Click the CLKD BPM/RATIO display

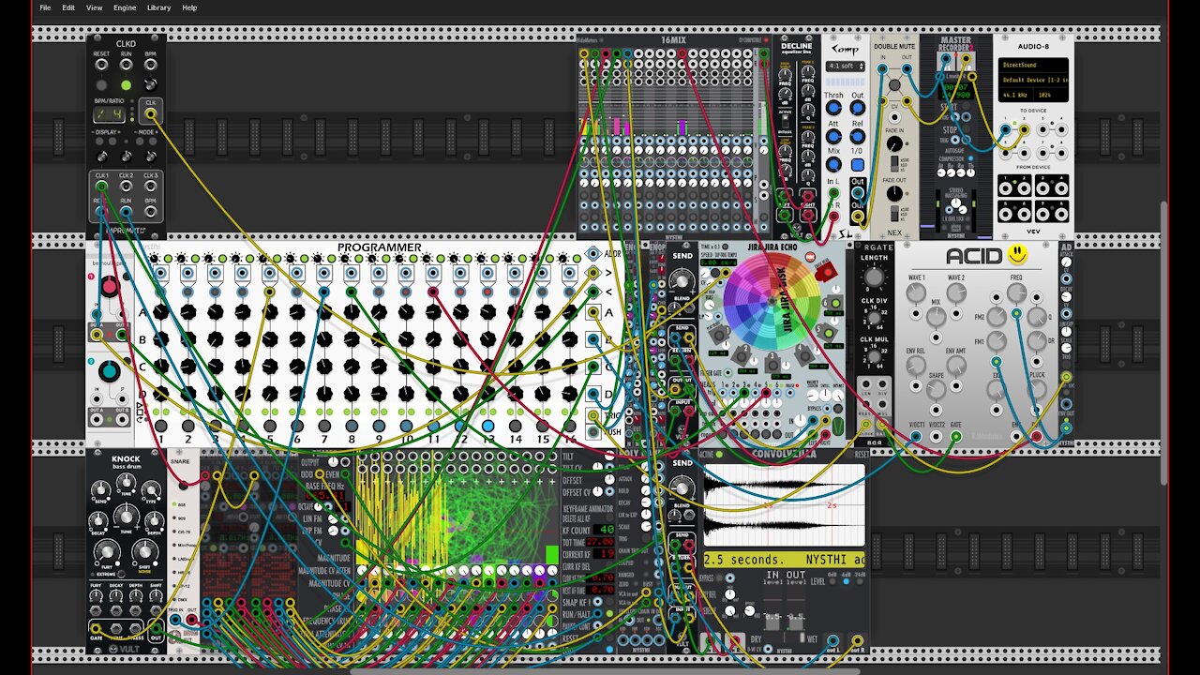(x=109, y=114)
